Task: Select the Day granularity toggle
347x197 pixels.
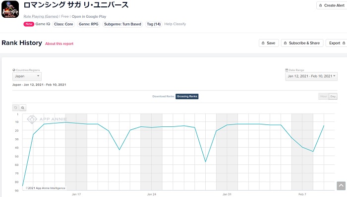Action: [333, 96]
